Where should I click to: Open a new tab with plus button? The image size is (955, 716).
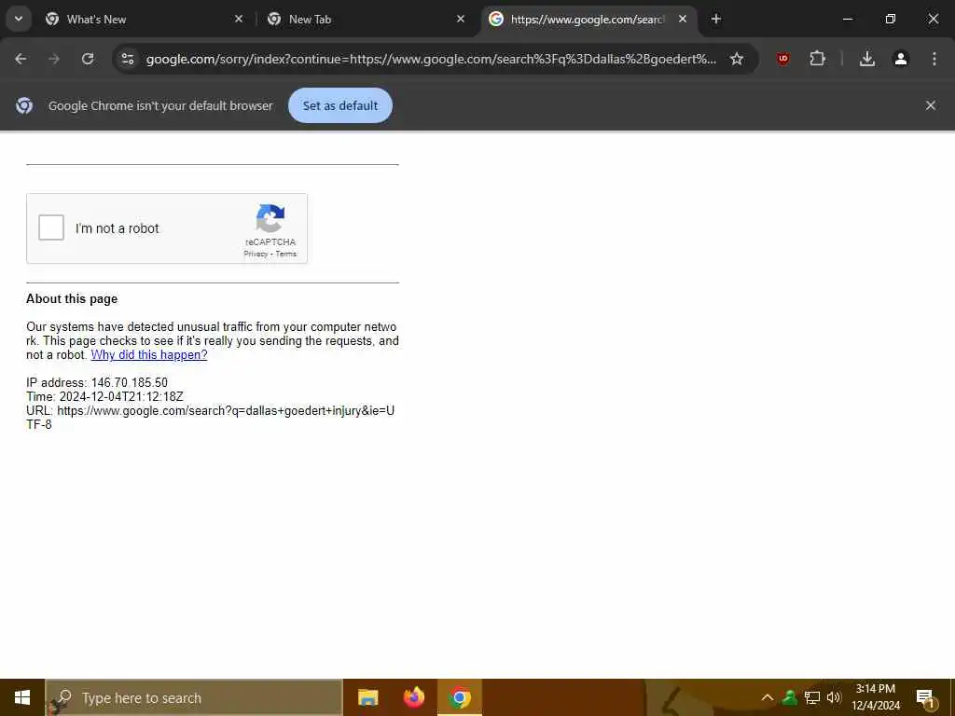(716, 19)
